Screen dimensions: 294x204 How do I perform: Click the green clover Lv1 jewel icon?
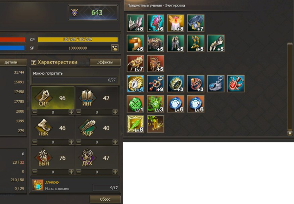(x=135, y=104)
